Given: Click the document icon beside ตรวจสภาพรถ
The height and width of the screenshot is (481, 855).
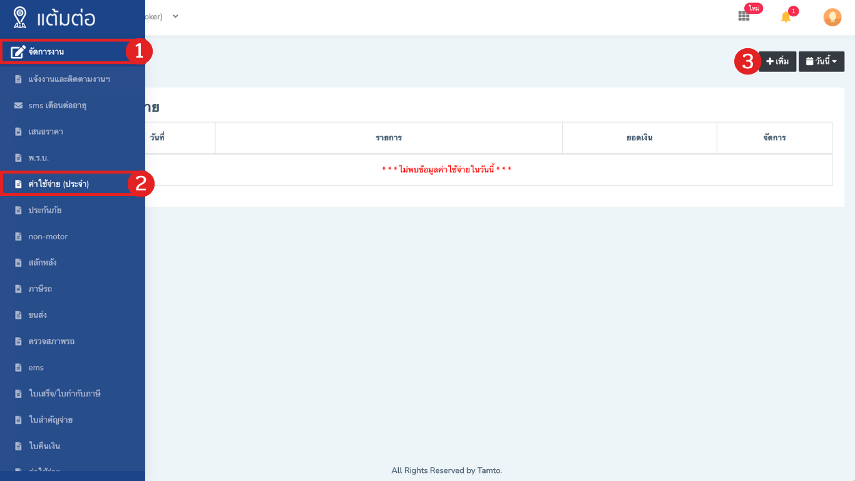Looking at the screenshot, I should (18, 341).
